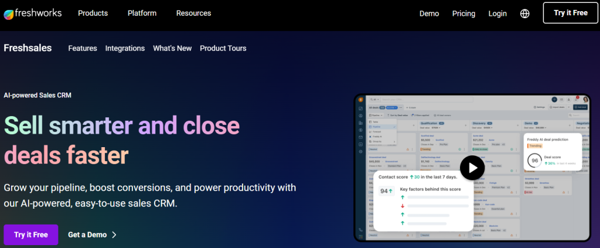Screen dimensions: 600x248
Task: Open the What's New tab
Action: 172,49
